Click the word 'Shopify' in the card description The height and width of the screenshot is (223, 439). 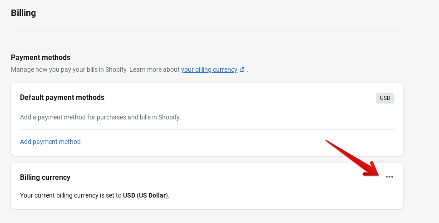(168, 117)
